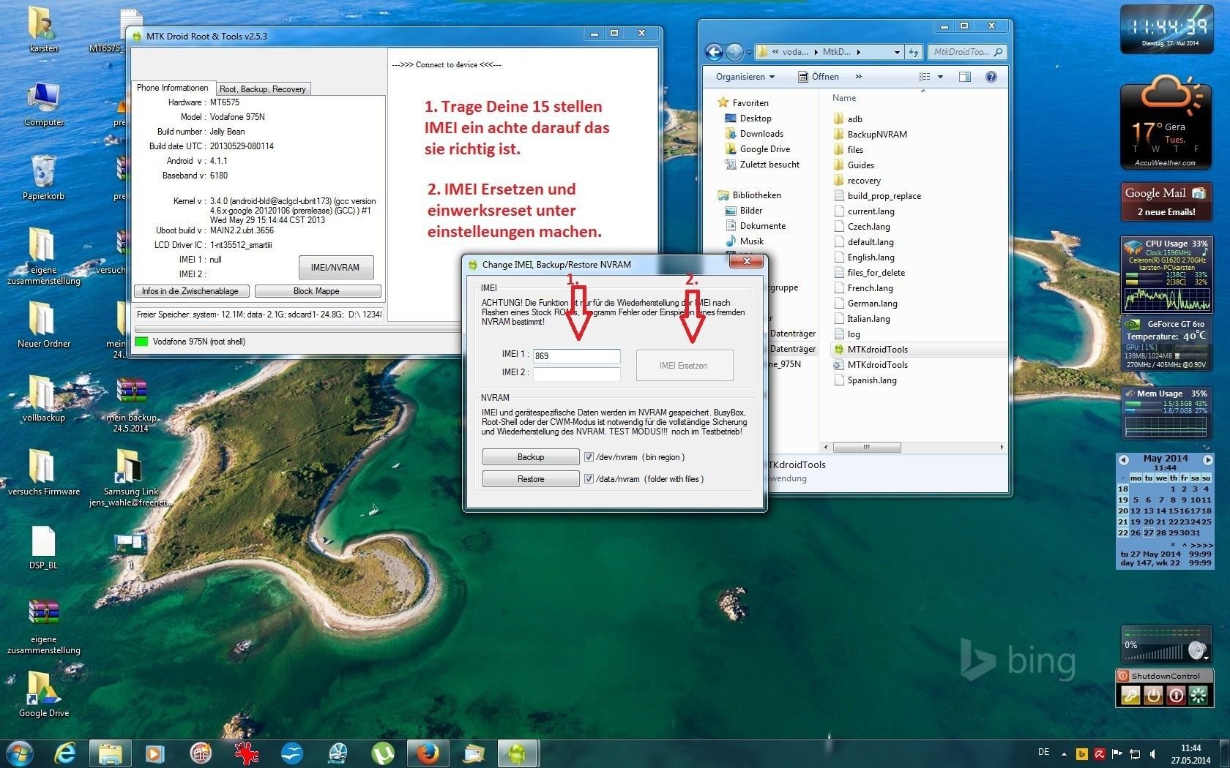Viewport: 1230px width, 768px height.
Task: Open uTorrent from the taskbar
Action: (382, 753)
